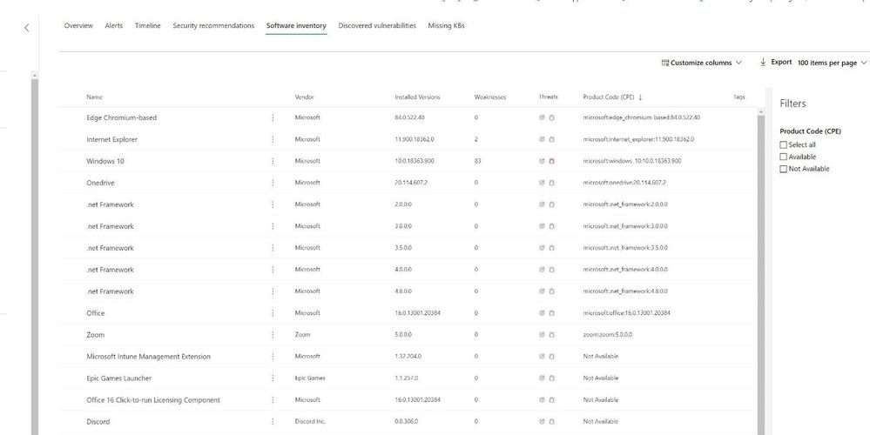Open the Internet Explorer software entry
Image resolution: width=870 pixels, height=435 pixels.
112,140
